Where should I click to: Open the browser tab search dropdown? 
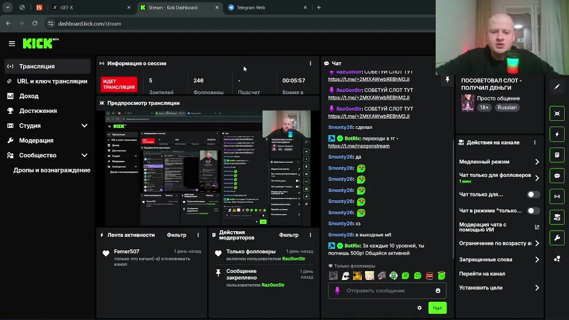point(8,8)
